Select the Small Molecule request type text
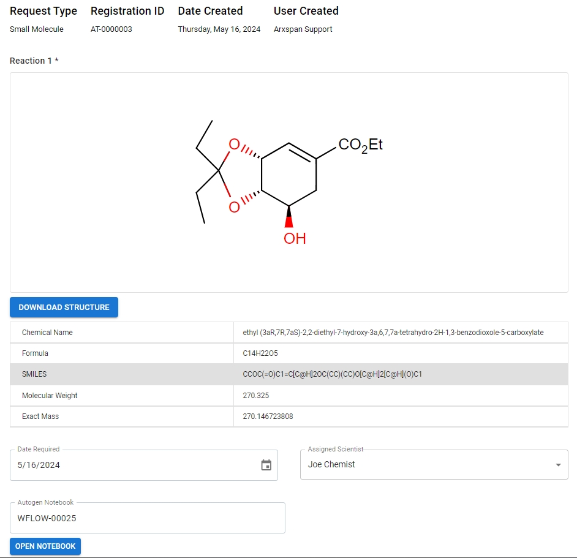Image resolution: width=577 pixels, height=558 pixels. 37,29
